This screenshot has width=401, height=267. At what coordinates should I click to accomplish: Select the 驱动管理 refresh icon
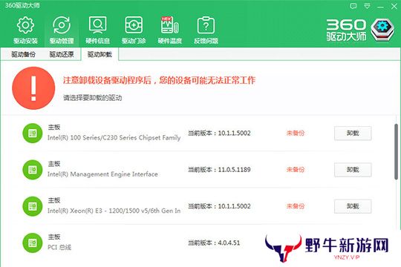[x=62, y=25]
